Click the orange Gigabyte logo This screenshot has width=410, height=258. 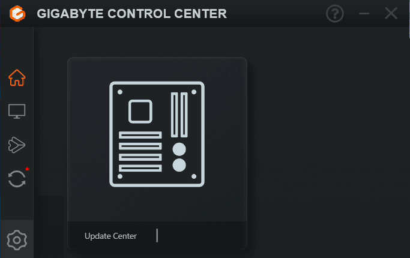pos(17,13)
